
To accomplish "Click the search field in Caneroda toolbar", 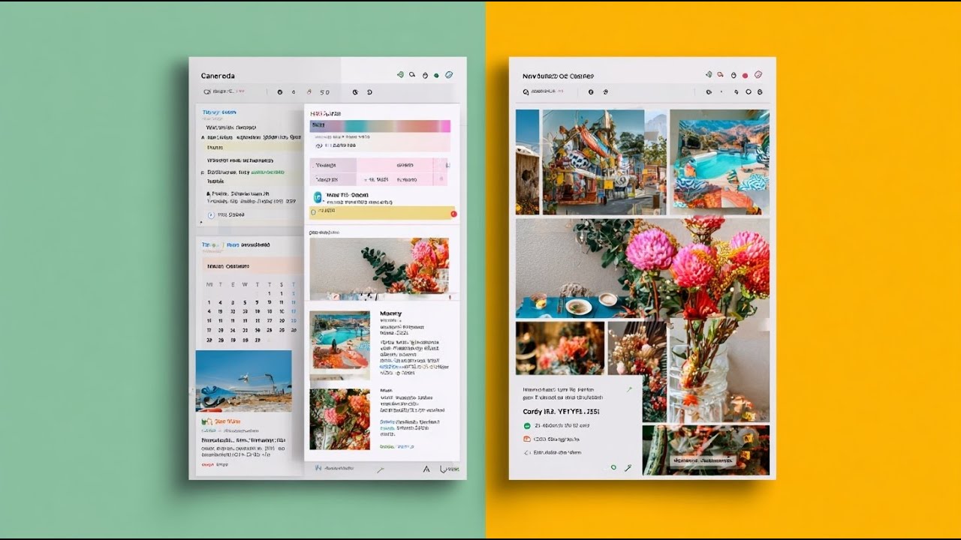I will [224, 91].
